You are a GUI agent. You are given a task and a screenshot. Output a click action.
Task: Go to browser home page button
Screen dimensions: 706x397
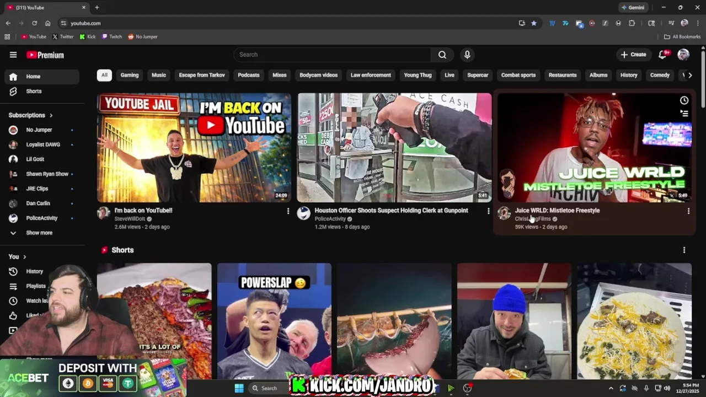click(x=47, y=23)
